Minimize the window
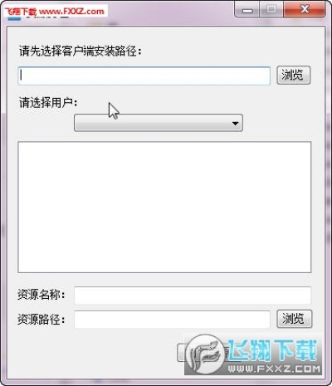 pyautogui.click(x=247, y=10)
